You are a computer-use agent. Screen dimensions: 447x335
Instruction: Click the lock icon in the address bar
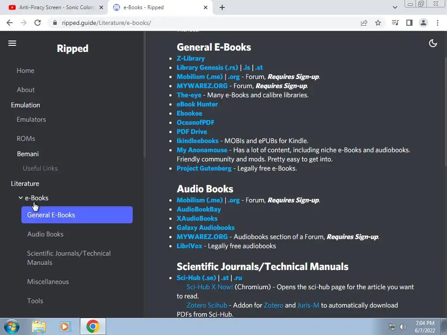point(55,23)
